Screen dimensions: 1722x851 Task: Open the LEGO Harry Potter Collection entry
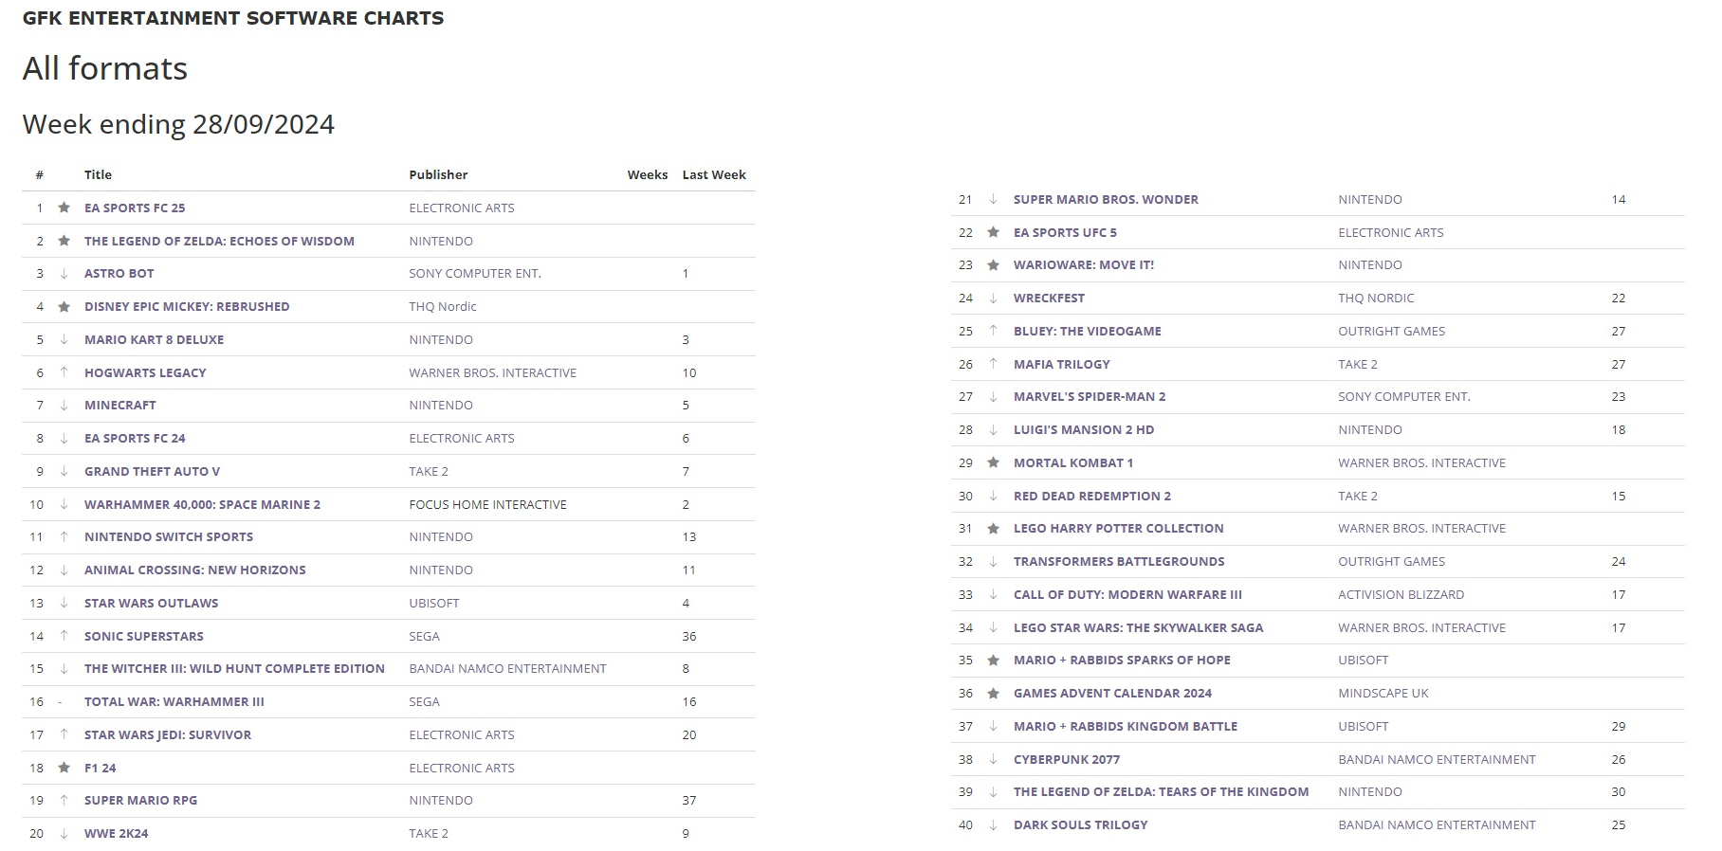pos(1118,528)
